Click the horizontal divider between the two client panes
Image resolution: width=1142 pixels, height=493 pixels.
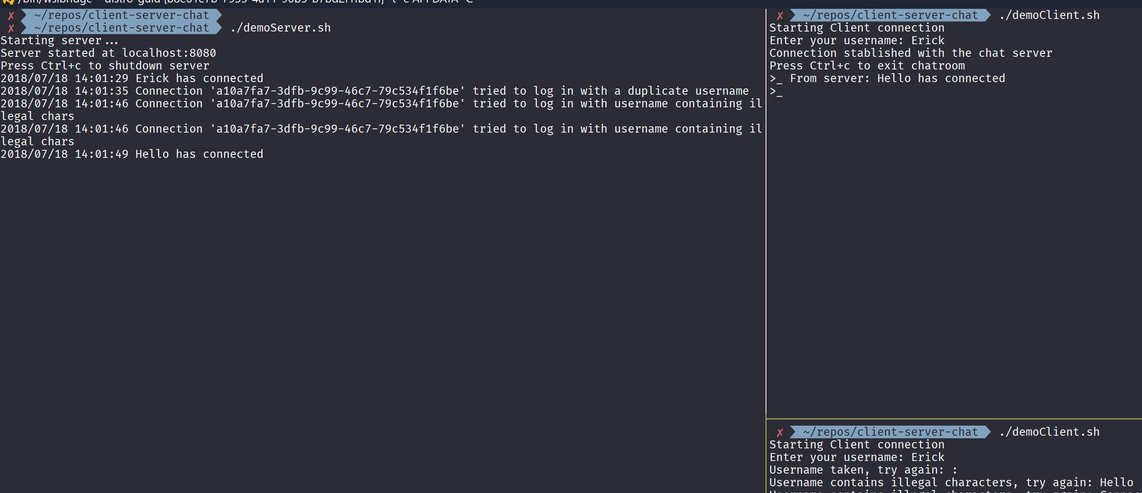coord(953,418)
